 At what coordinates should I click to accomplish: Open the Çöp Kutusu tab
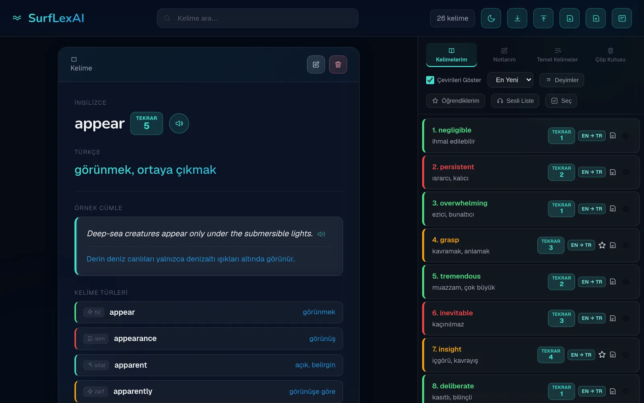click(x=610, y=55)
